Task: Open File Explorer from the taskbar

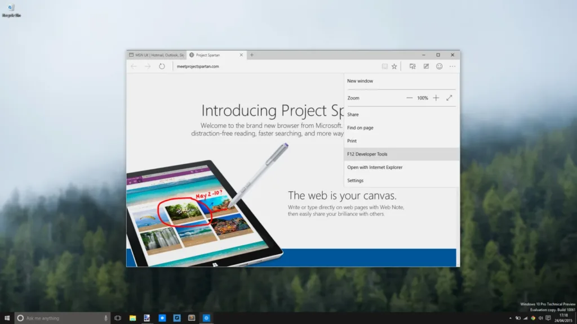Action: coord(132,318)
